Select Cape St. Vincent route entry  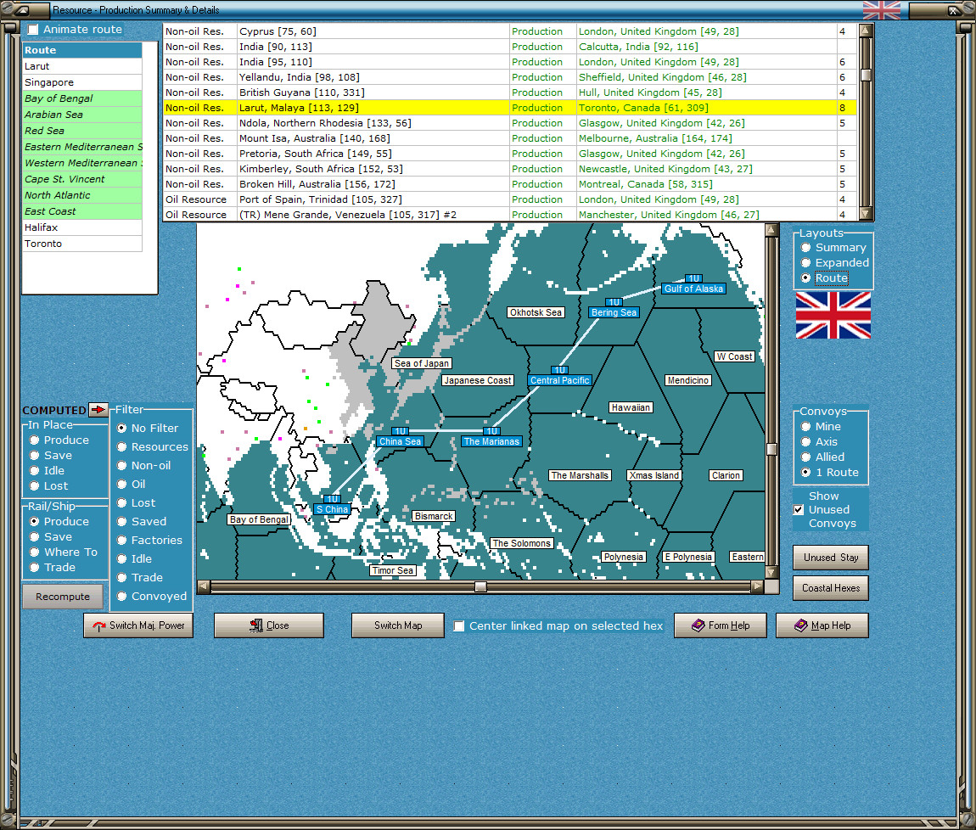82,179
